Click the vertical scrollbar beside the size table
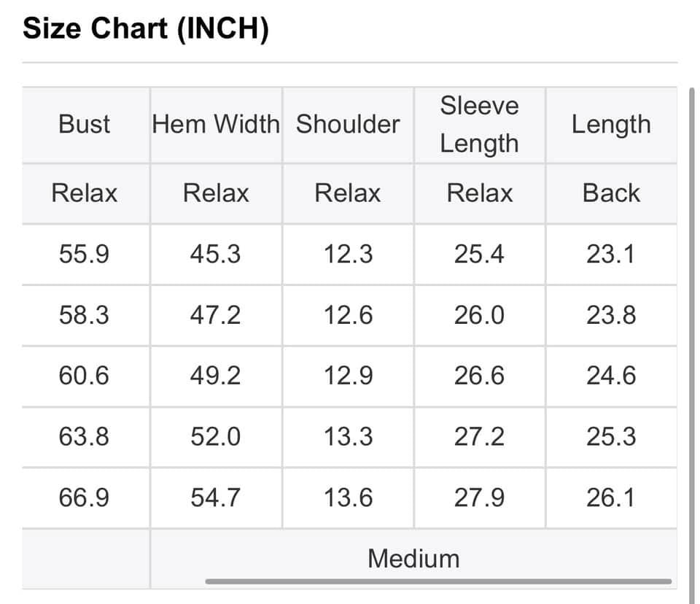 [x=692, y=346]
